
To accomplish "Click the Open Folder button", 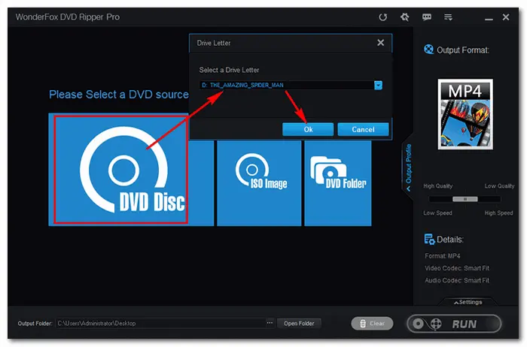I will click(299, 323).
